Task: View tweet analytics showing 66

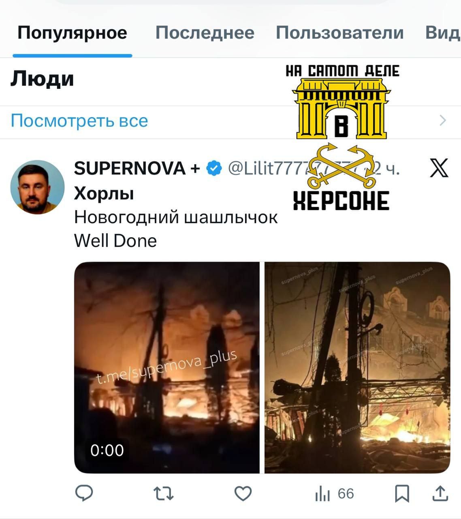Action: tap(334, 493)
